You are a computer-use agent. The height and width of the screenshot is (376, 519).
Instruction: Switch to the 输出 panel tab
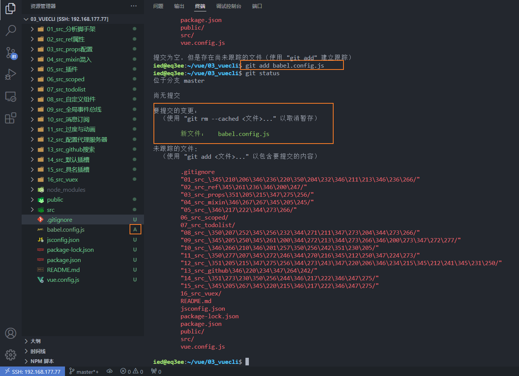click(179, 6)
